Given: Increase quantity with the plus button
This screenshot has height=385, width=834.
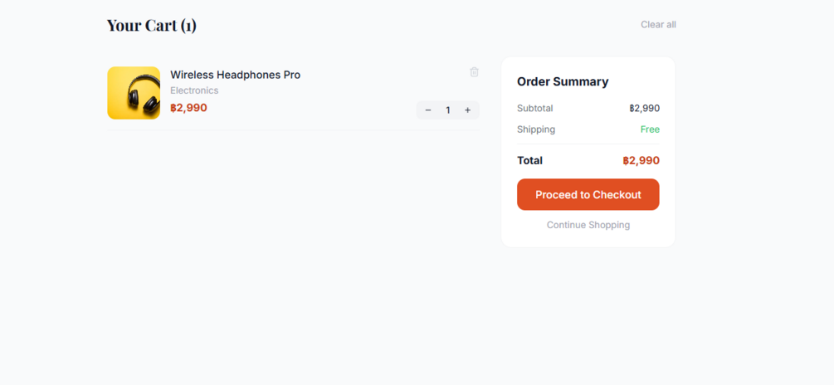Looking at the screenshot, I should pyautogui.click(x=467, y=110).
